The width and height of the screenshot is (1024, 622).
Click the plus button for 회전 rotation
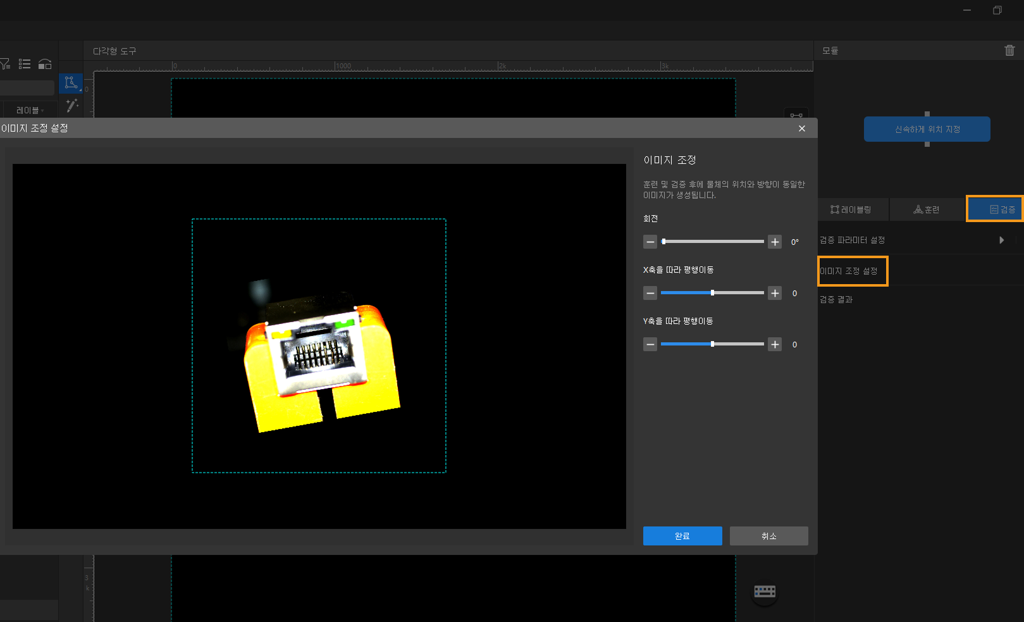pos(775,242)
